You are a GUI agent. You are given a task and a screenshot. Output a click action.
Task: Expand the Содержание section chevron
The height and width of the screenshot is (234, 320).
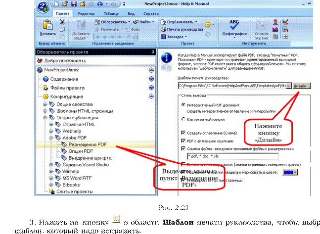click(x=151, y=79)
